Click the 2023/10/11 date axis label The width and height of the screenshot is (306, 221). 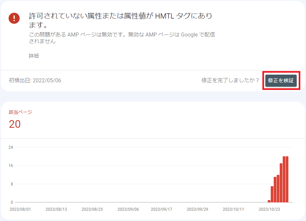[x=233, y=209]
